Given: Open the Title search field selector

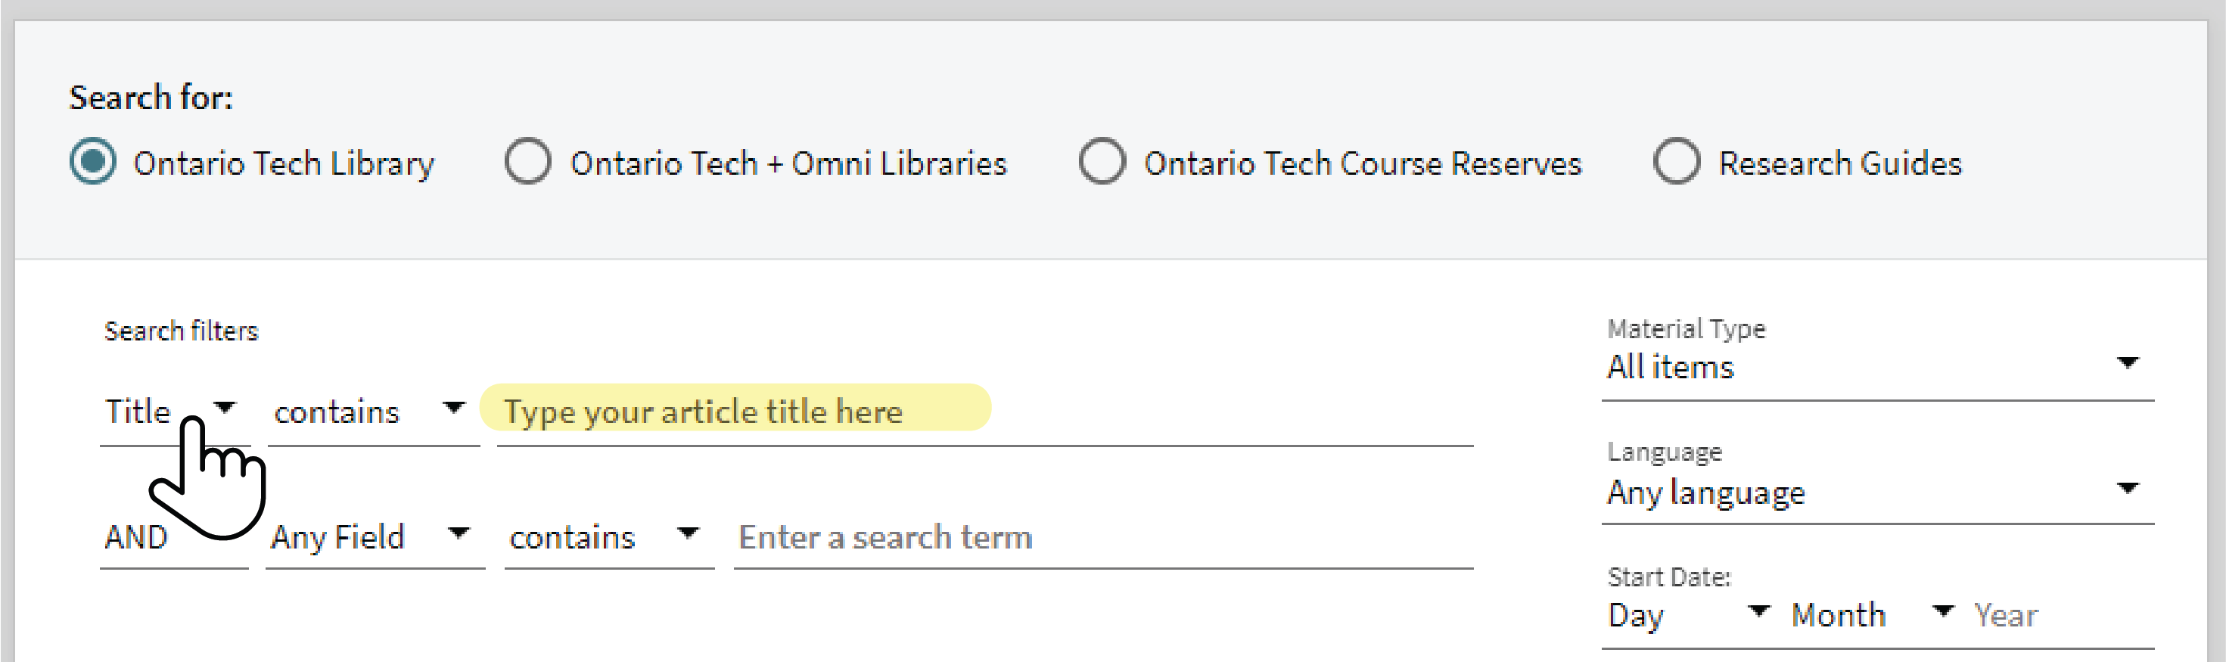Looking at the screenshot, I should point(175,412).
